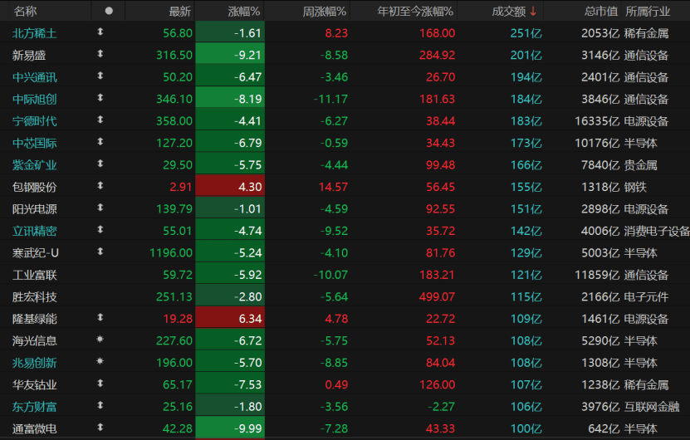Click the up-down arrow icon beside 北方稀土
Viewport: 690px width, 440px height.
pyautogui.click(x=100, y=32)
